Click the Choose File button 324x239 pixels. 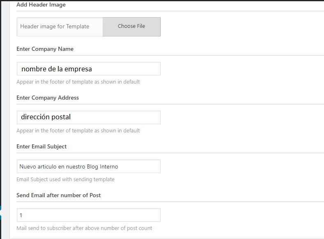[x=131, y=27]
